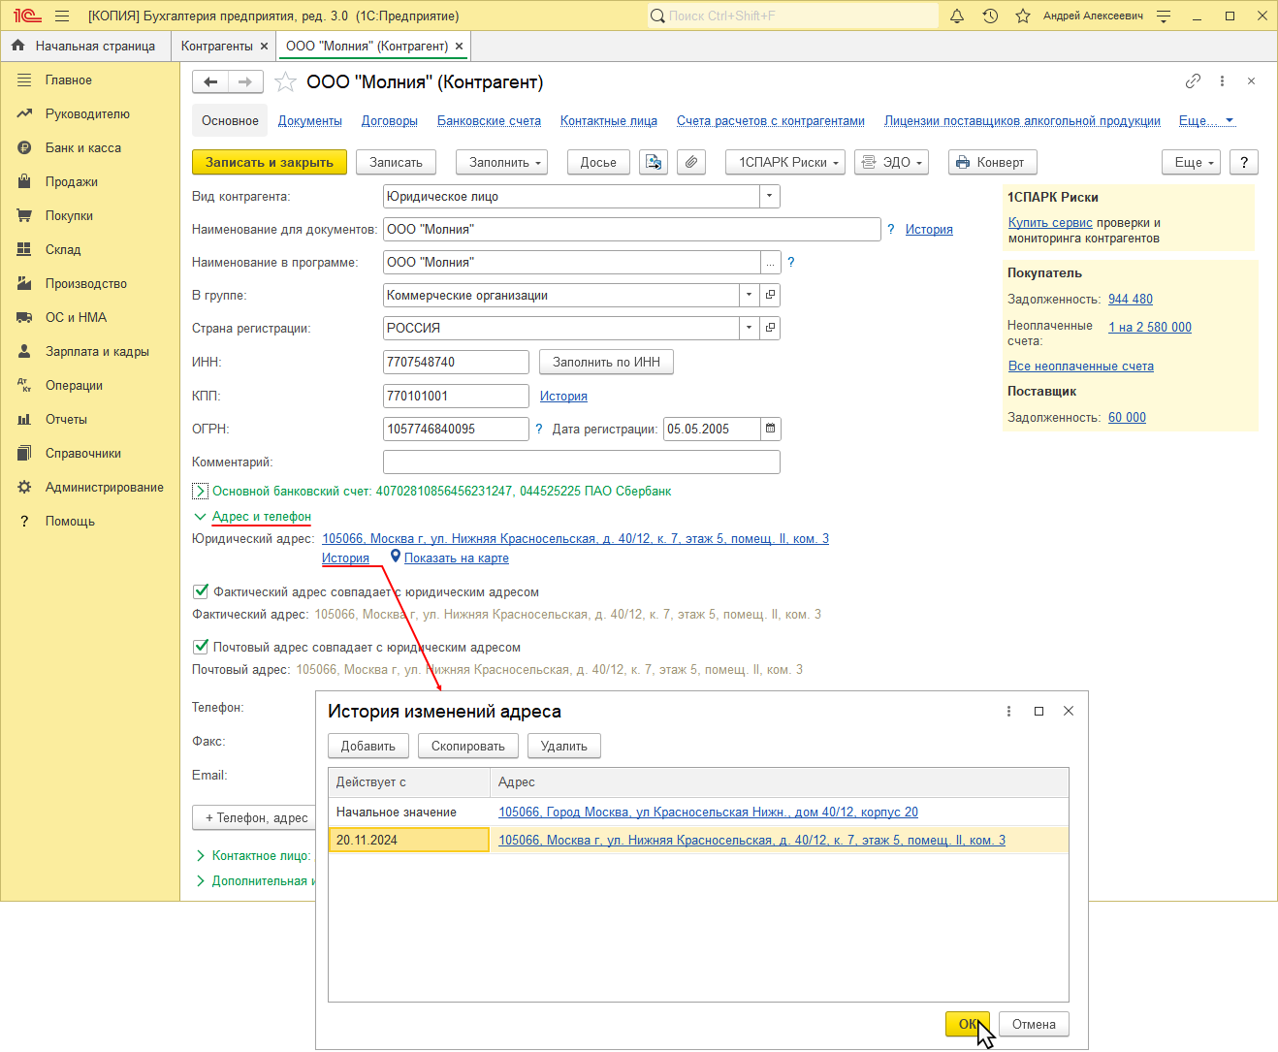Click the copy link icon in the form header
The height and width of the screenshot is (1052, 1278).
coord(1193,81)
